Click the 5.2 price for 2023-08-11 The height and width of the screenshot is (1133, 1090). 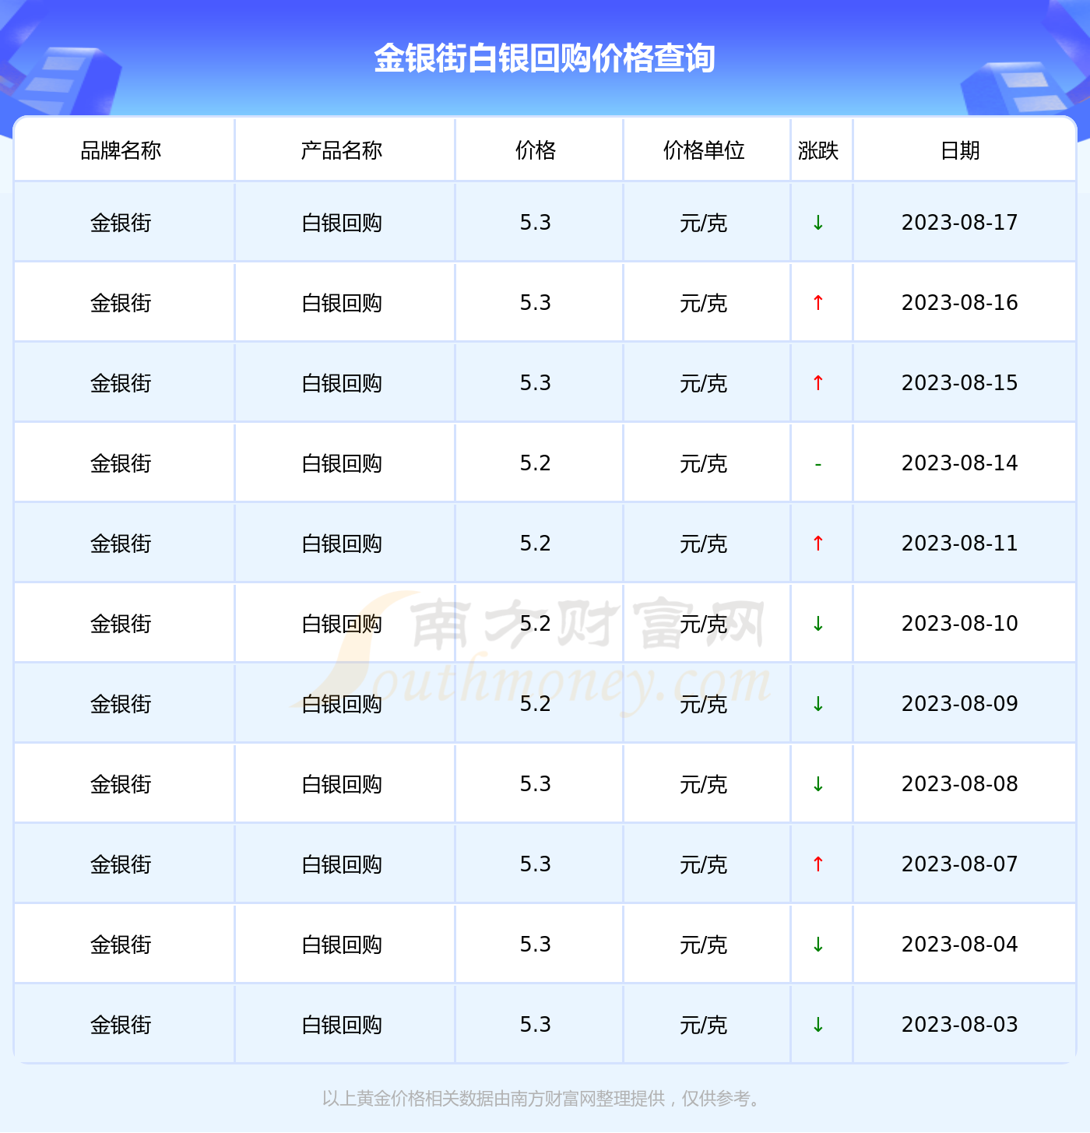(536, 544)
